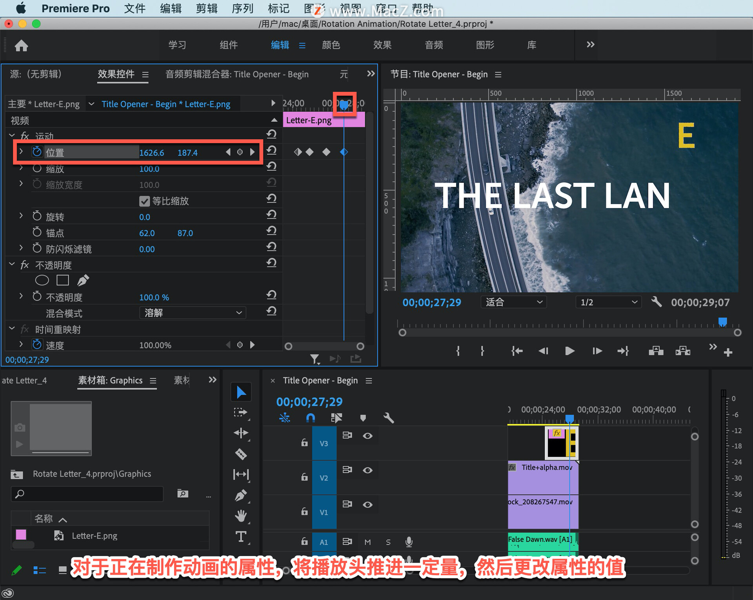The width and height of the screenshot is (753, 600).
Task: Click the Home icon
Action: tap(21, 45)
